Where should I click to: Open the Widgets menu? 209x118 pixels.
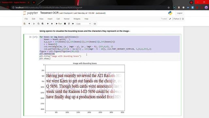coord(77,19)
